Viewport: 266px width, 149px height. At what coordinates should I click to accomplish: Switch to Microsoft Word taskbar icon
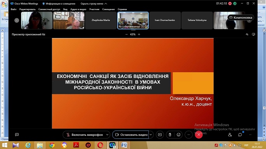pos(124,145)
